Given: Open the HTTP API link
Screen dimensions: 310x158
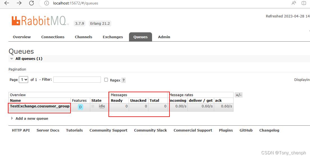Looking at the screenshot, I should (x=21, y=130).
